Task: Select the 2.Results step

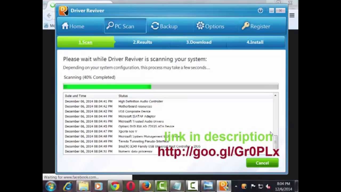Action: click(143, 42)
